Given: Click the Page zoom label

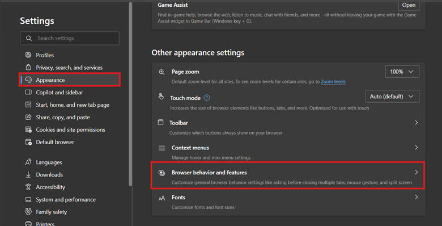Looking at the screenshot, I should point(185,72).
